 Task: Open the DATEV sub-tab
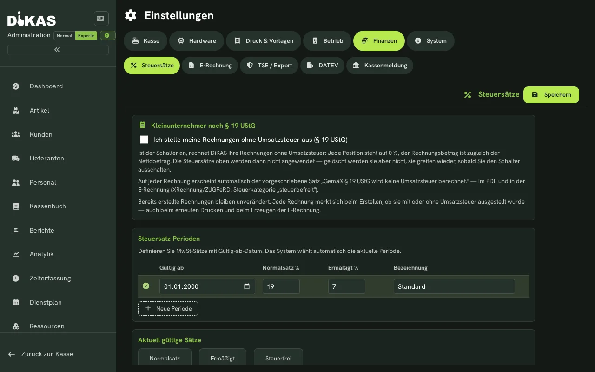(x=322, y=66)
